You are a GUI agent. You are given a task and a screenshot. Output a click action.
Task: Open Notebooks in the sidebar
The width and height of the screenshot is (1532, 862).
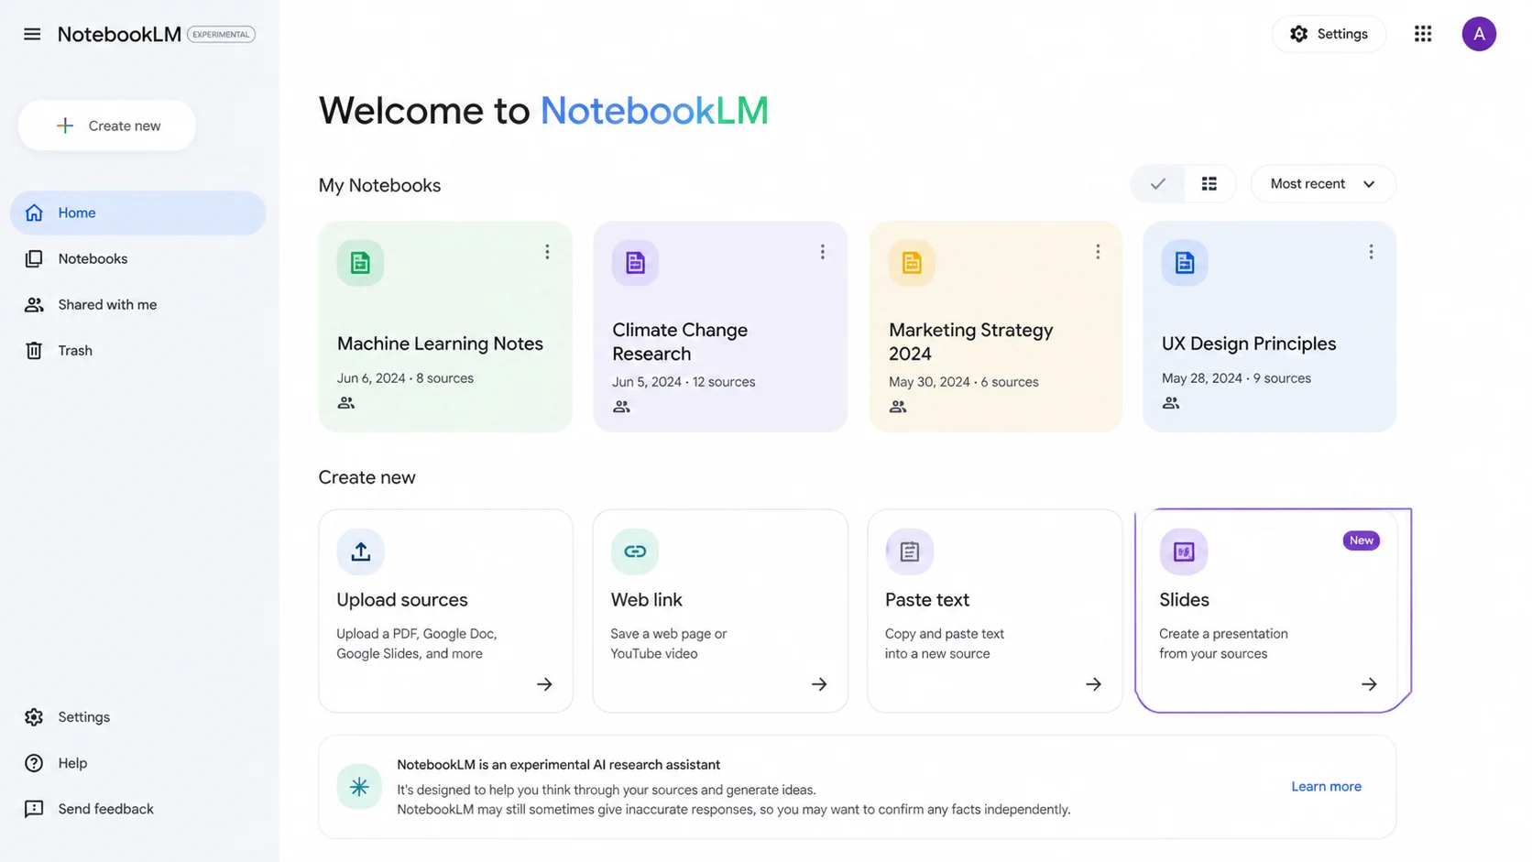[x=137, y=258]
